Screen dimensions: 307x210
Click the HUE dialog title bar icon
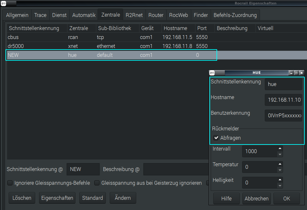(212, 73)
